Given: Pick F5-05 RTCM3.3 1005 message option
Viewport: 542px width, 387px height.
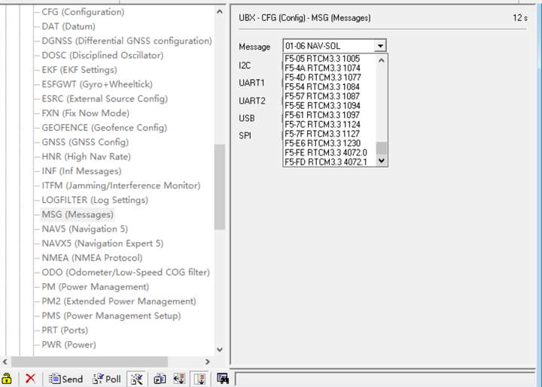Looking at the screenshot, I should click(322, 59).
